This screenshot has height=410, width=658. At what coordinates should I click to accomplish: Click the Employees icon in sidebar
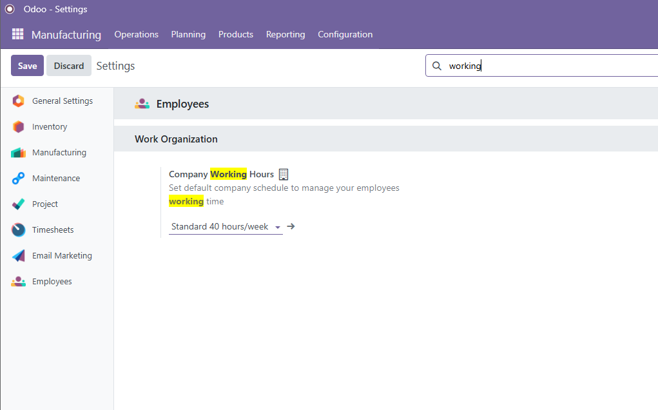(x=19, y=282)
